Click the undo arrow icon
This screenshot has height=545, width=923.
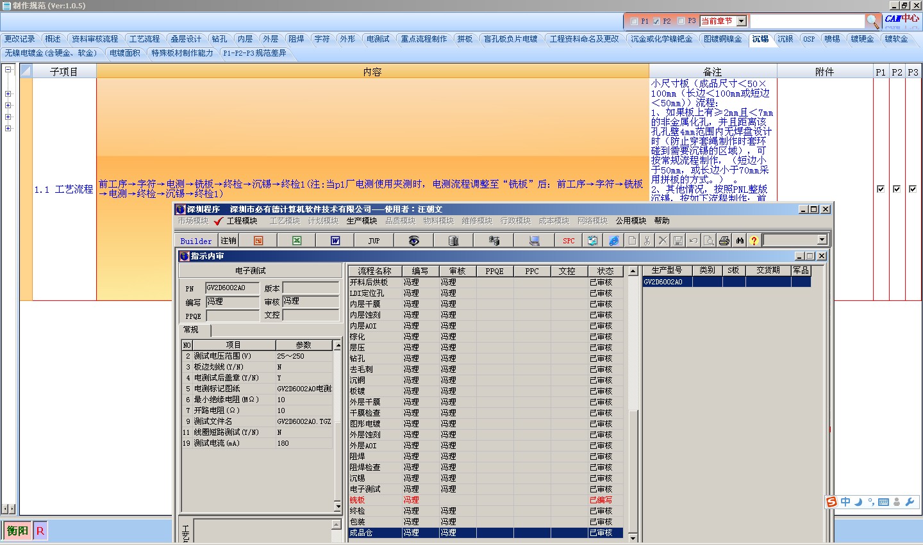[694, 241]
